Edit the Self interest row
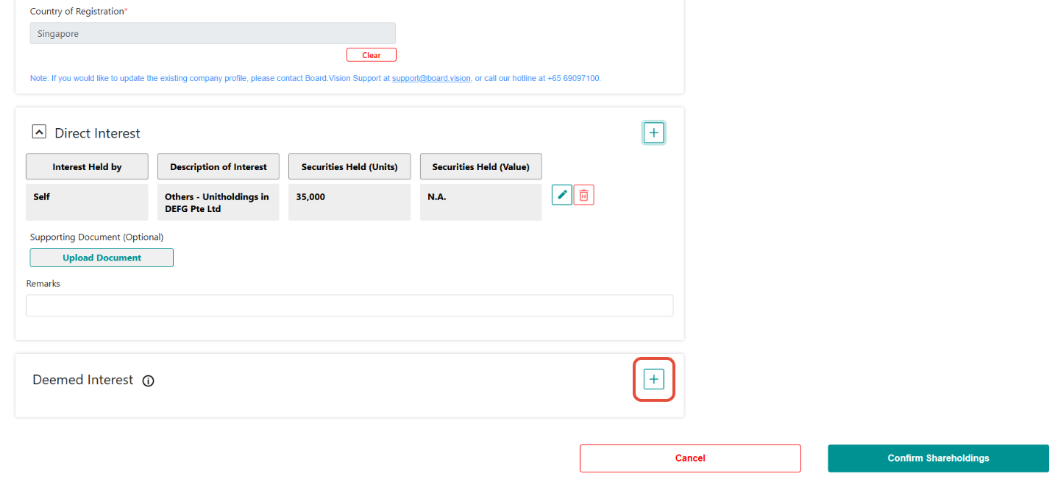Viewport: 1055px width, 482px height. click(561, 195)
